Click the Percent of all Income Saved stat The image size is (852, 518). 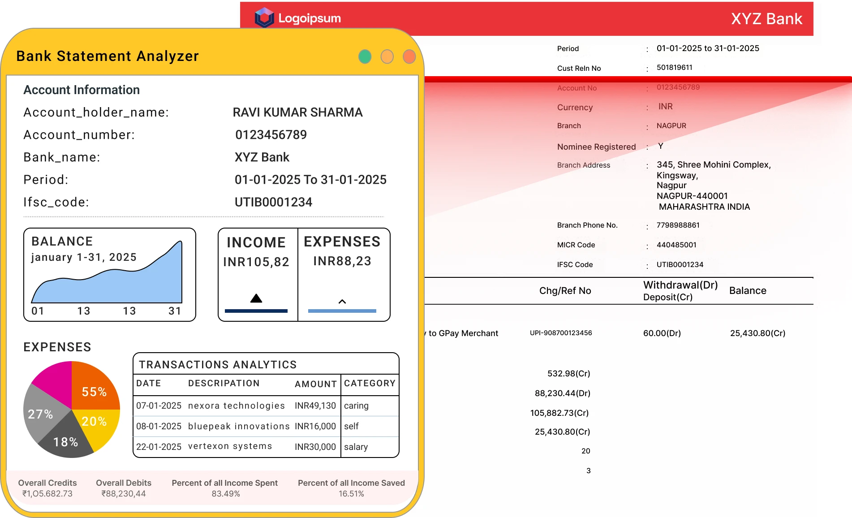(x=351, y=488)
